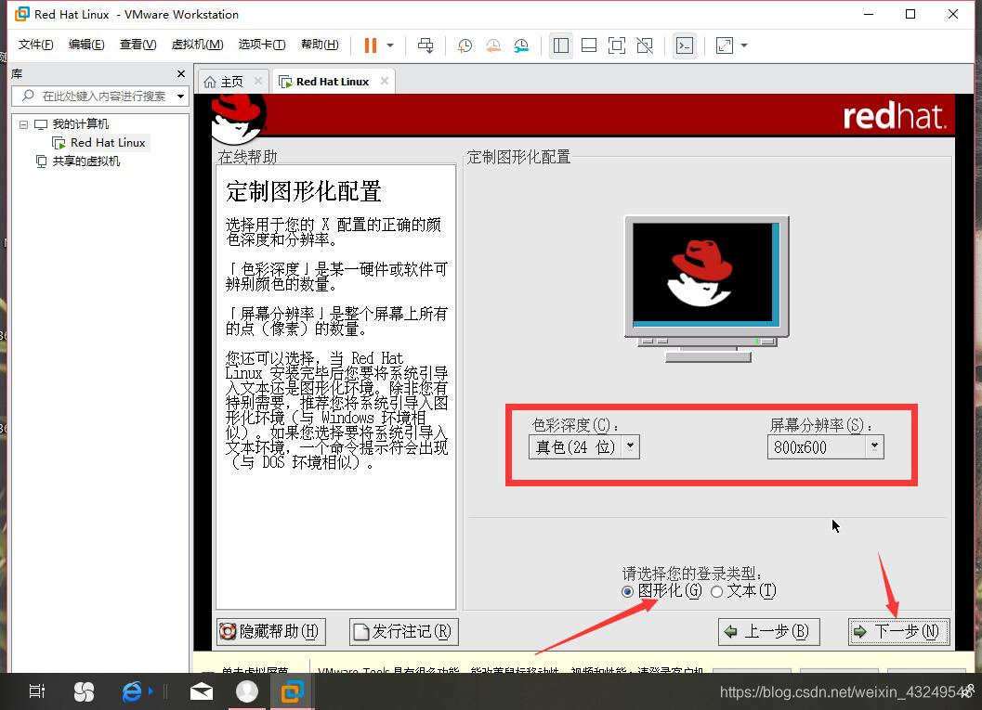Open the stretch display dropdown arrow
Image resolution: width=982 pixels, height=710 pixels.
(x=744, y=45)
